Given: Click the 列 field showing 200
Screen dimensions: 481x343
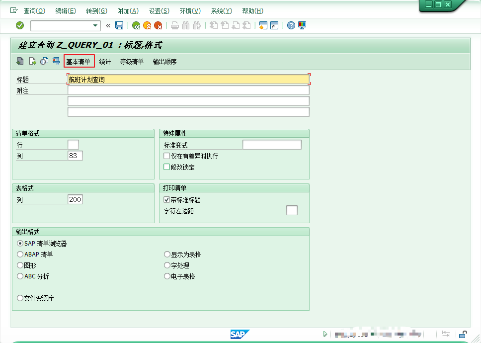Looking at the screenshot, I should tap(75, 199).
